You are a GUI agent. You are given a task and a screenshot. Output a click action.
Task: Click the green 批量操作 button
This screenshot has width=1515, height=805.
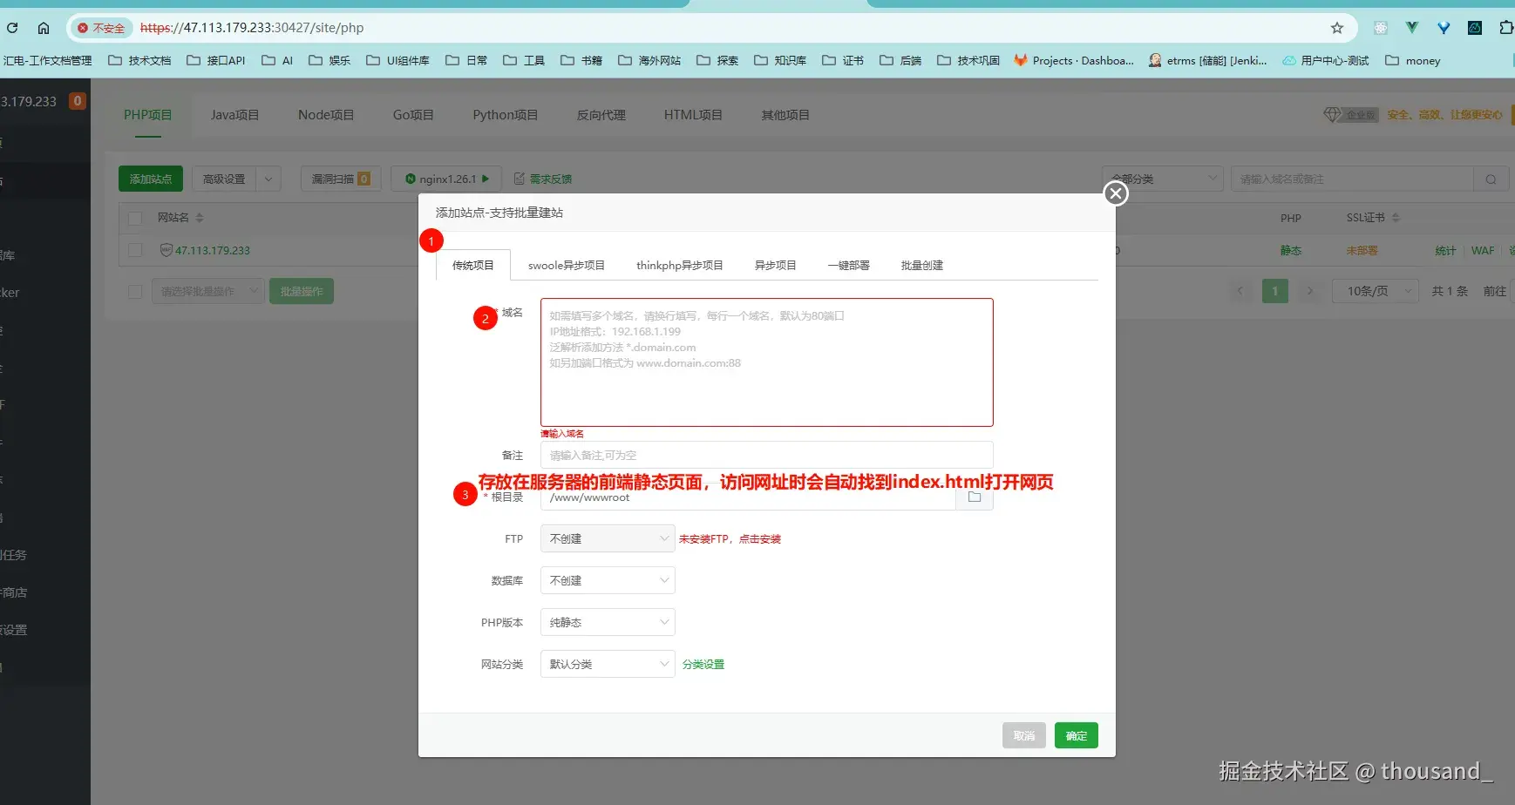[302, 291]
